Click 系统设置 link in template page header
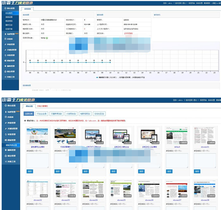The height and width of the screenshot is (210, 221). coord(211,100)
